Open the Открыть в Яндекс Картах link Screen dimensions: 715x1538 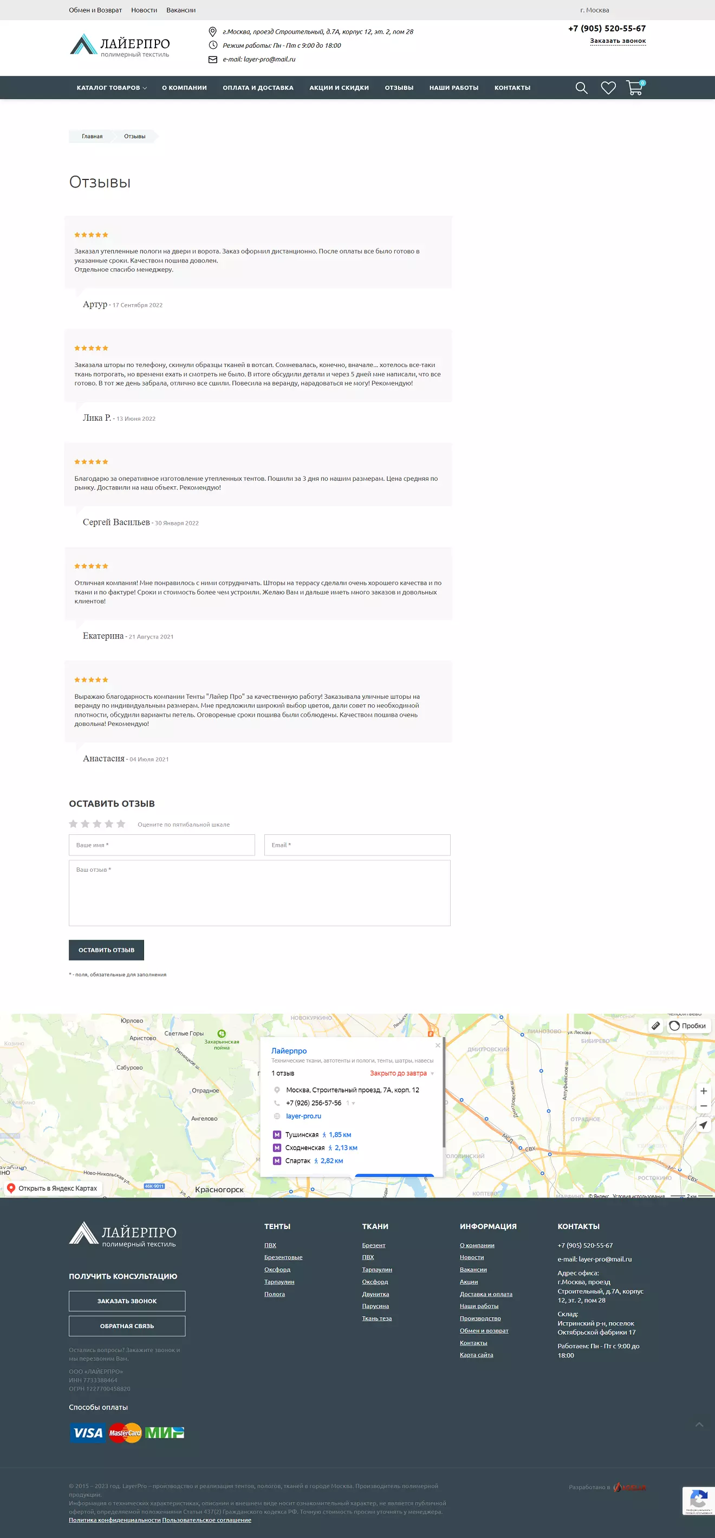pos(51,1188)
